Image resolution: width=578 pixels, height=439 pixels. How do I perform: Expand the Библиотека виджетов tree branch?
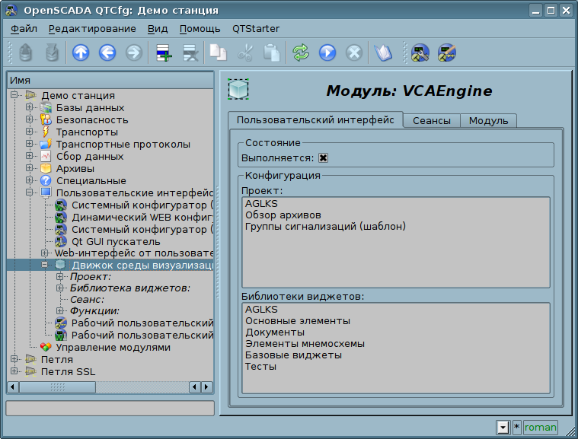click(x=60, y=288)
